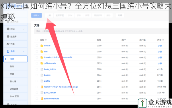Screen dimensions: 172x108
Task: Open the quick_start.sh file link
Action: pyautogui.click(x=50, y=93)
